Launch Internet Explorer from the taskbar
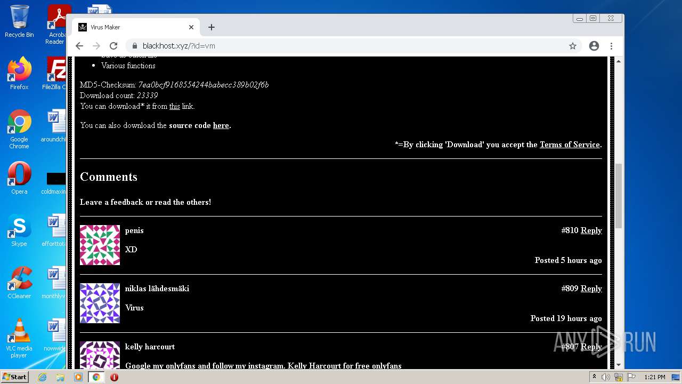 [x=42, y=377]
